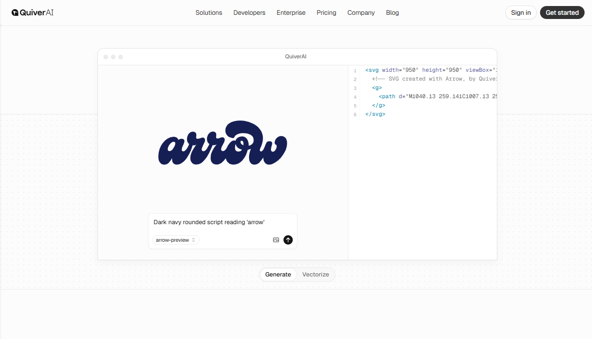
Task: Go to the Company page
Action: point(360,13)
